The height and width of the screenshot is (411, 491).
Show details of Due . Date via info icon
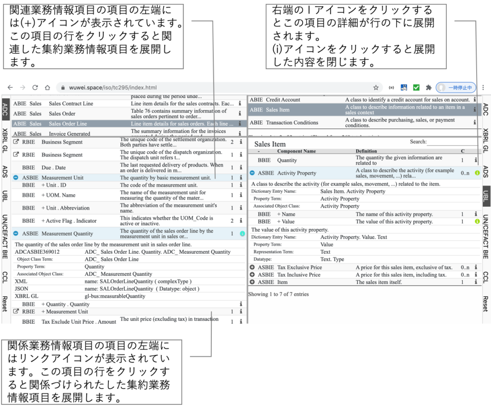pos(241,167)
